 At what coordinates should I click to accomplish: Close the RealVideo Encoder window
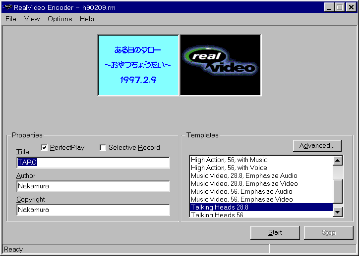pos(351,7)
